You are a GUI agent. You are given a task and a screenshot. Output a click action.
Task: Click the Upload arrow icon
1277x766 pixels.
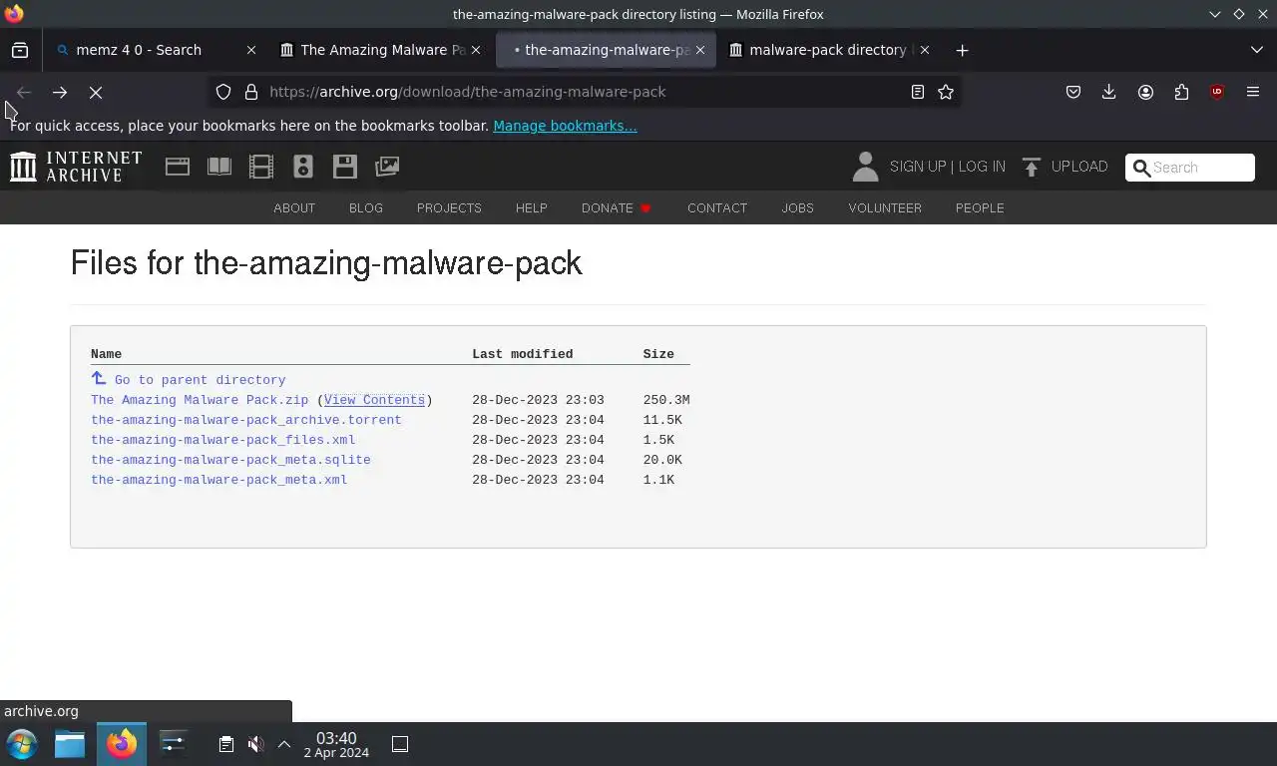pyautogui.click(x=1032, y=167)
